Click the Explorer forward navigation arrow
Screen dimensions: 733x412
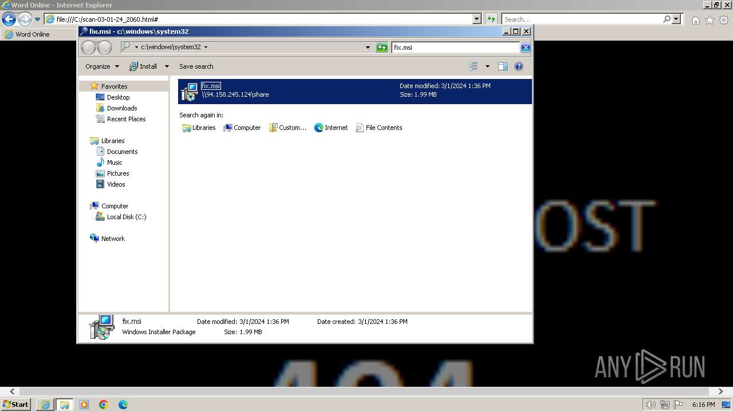(104, 47)
